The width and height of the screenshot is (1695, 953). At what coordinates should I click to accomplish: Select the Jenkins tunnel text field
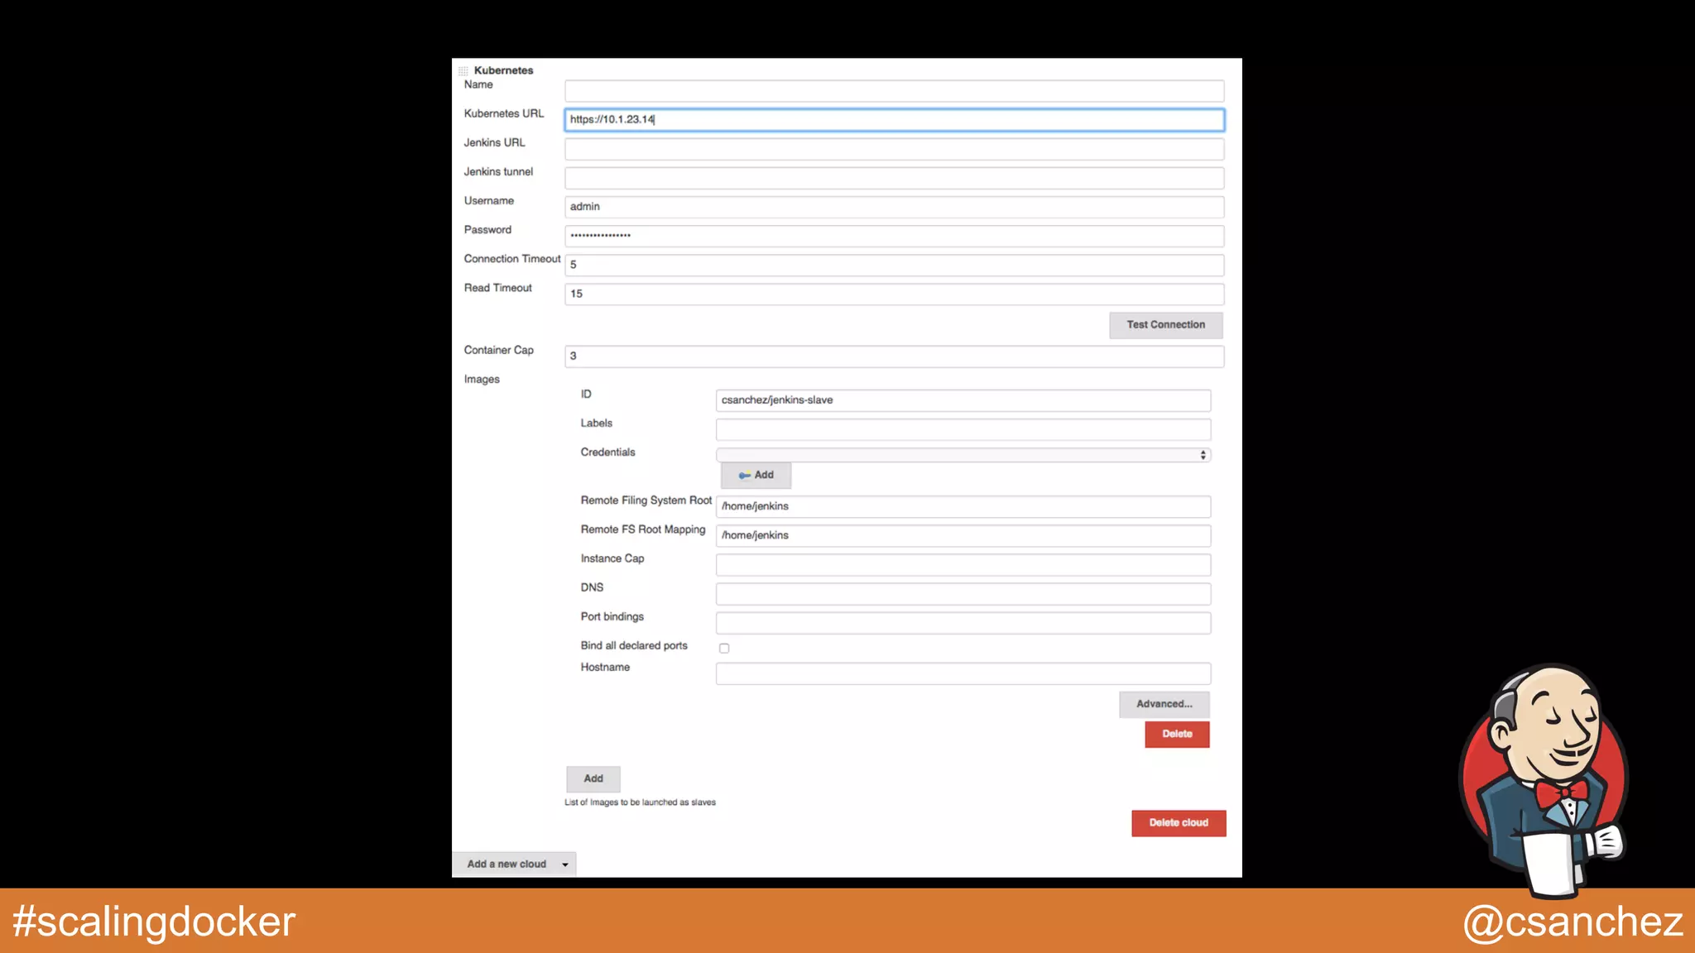click(894, 178)
